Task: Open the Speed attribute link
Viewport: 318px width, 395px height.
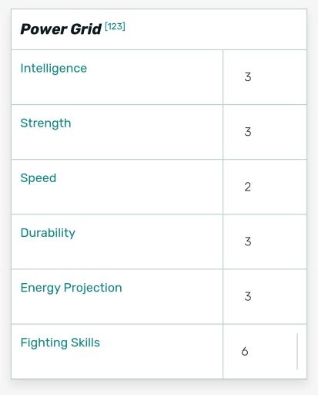Action: coord(38,178)
